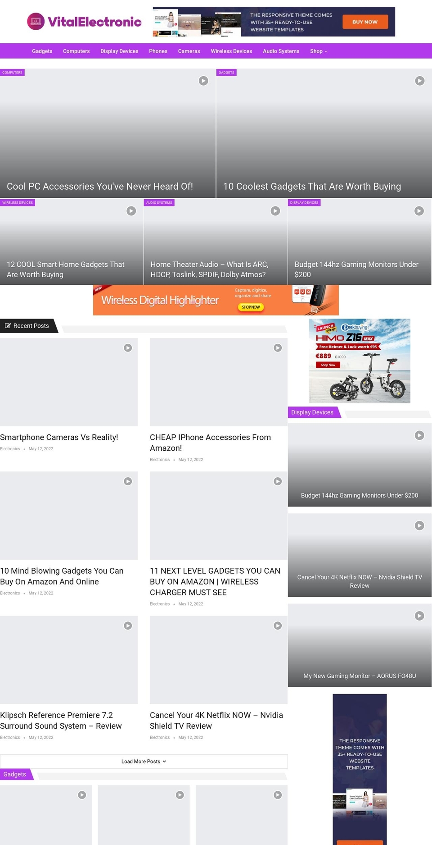This screenshot has height=845, width=432.
Task: Click the AUDIO SYSTEMS category tag
Action: point(159,203)
